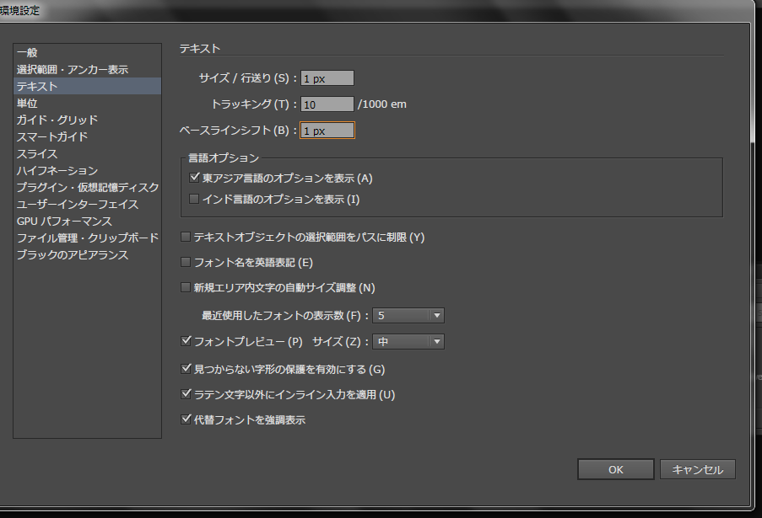Viewport: 762px width, 518px height.
Task: Check 新規エリア内文字の自動サイズ調整
Action: (185, 287)
